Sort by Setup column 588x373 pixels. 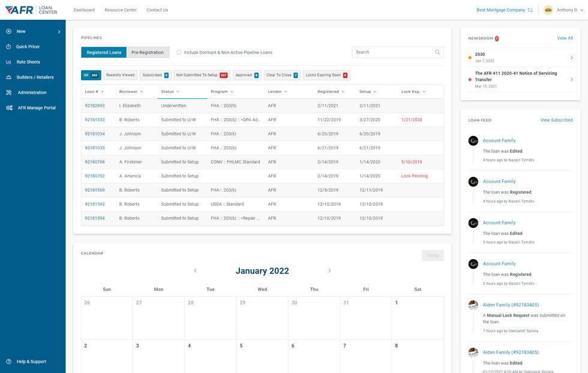pos(367,92)
